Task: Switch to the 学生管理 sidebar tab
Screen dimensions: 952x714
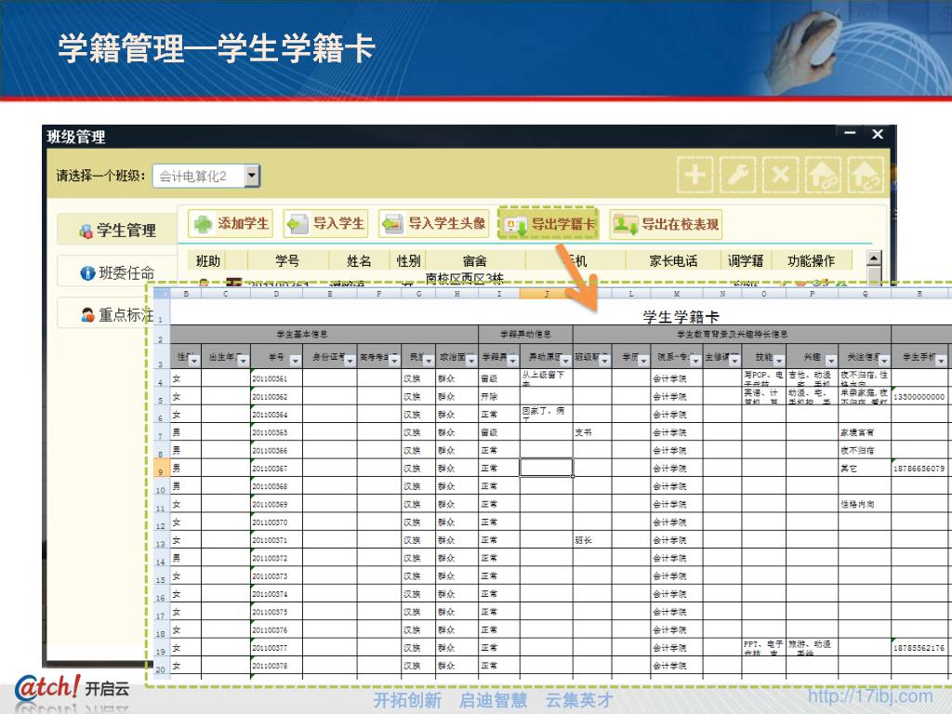Action: [x=117, y=230]
